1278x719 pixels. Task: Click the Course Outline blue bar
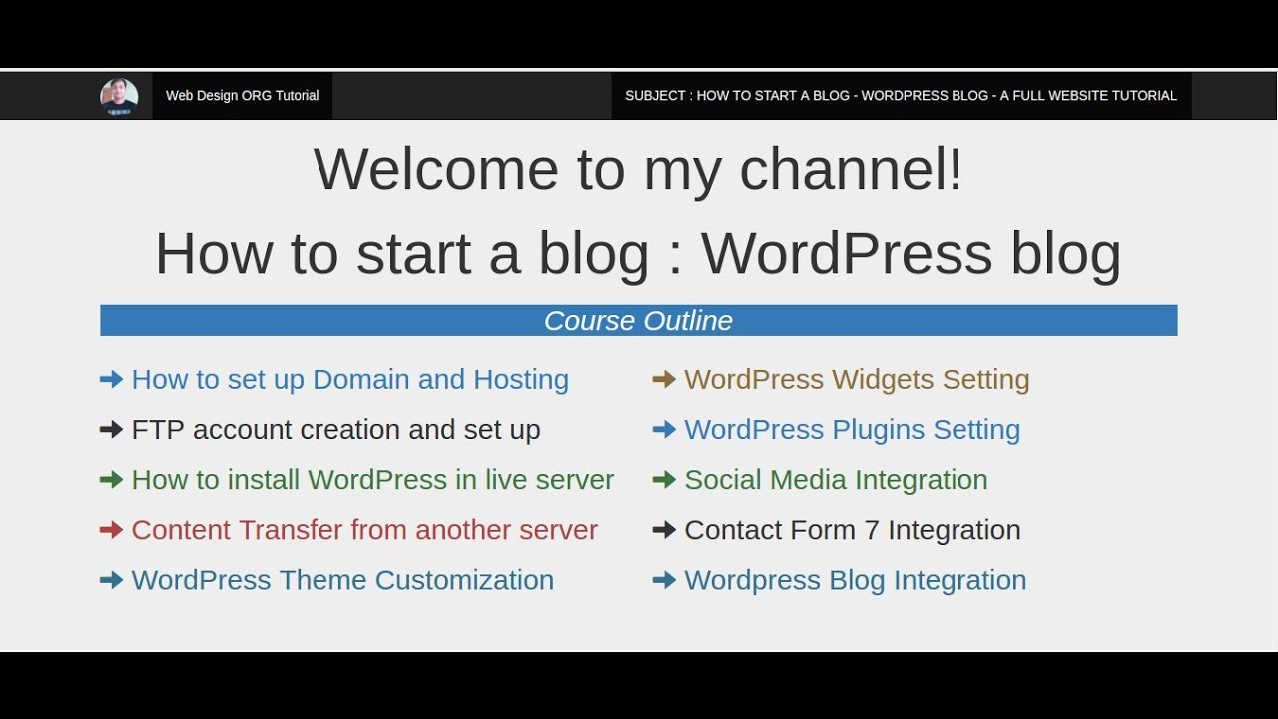(639, 321)
